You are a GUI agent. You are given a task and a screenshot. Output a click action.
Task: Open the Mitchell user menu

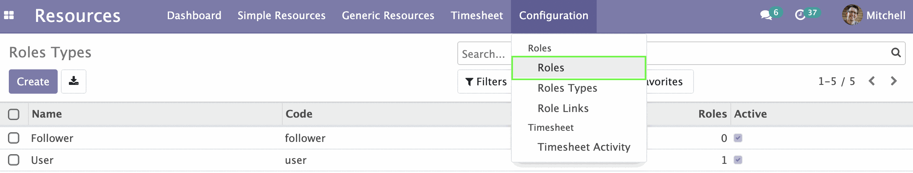[874, 16]
